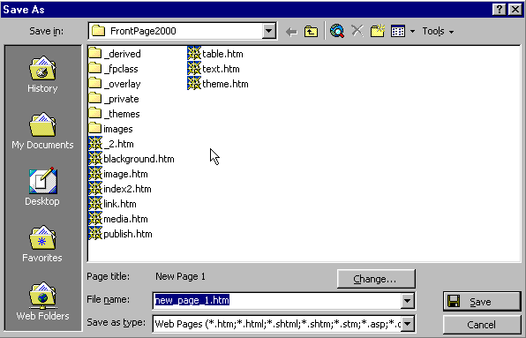Select the _fpclass folder
526x338 pixels.
(113, 69)
